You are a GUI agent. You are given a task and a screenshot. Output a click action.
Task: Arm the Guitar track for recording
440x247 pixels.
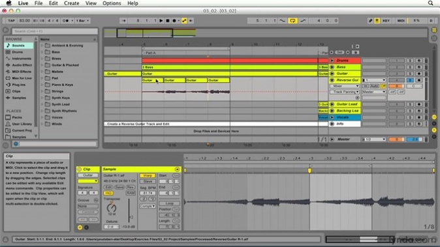pyautogui.click(x=419, y=74)
